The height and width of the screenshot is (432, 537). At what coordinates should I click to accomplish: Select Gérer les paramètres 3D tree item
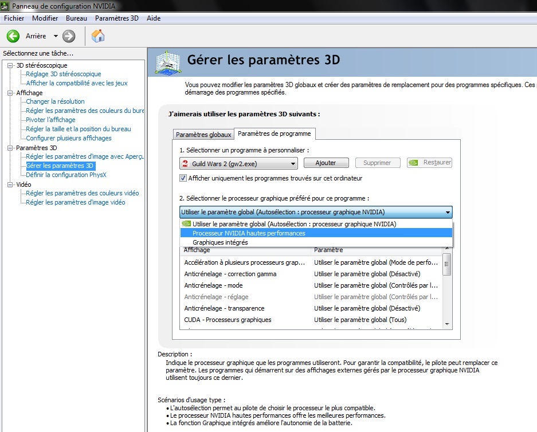[x=60, y=166]
